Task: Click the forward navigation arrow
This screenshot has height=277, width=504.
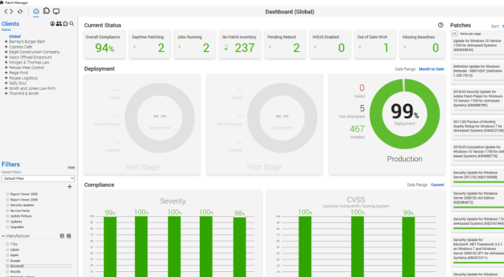Action: (x=11, y=11)
